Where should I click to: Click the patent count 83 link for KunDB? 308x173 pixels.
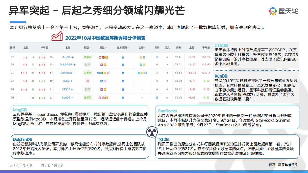point(157,98)
